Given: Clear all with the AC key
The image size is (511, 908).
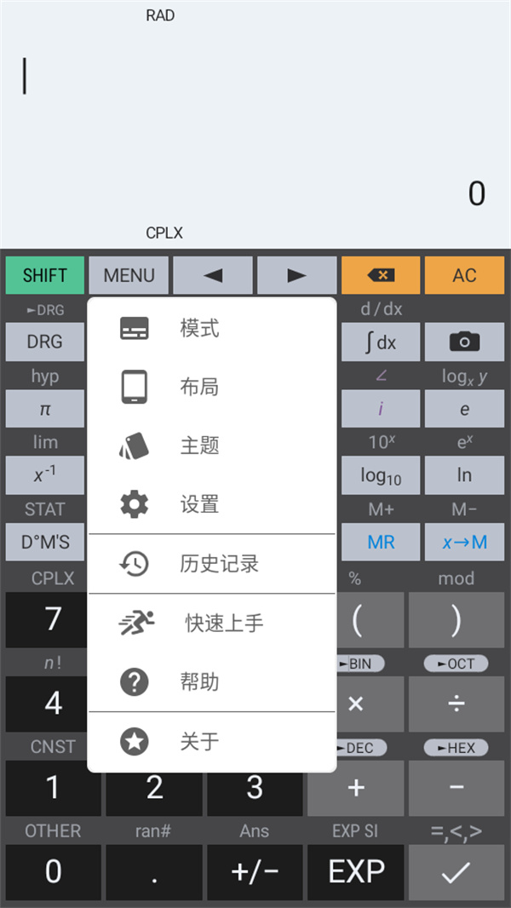Looking at the screenshot, I should [x=465, y=275].
